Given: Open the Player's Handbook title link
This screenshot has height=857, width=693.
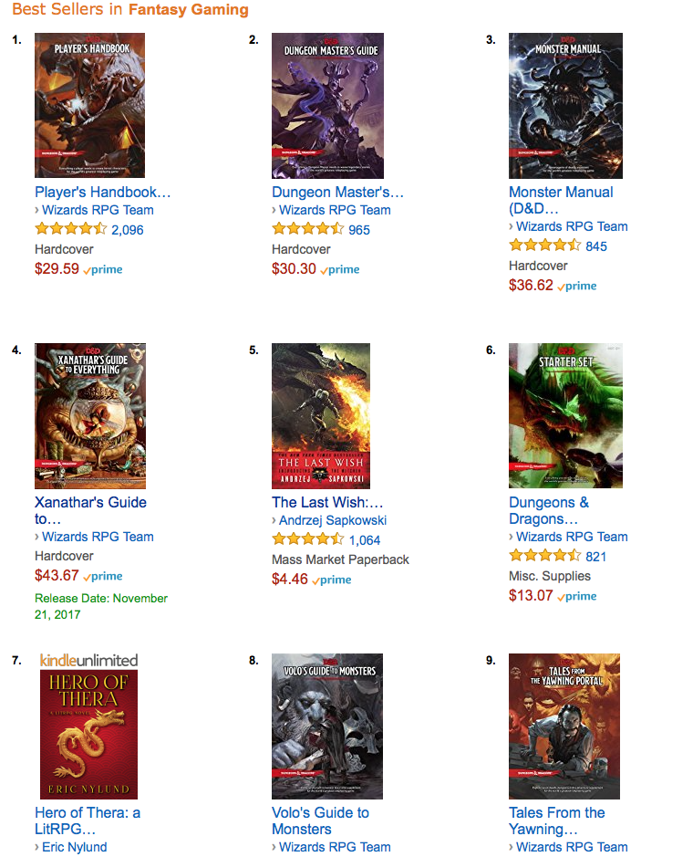Looking at the screenshot, I should click(103, 193).
